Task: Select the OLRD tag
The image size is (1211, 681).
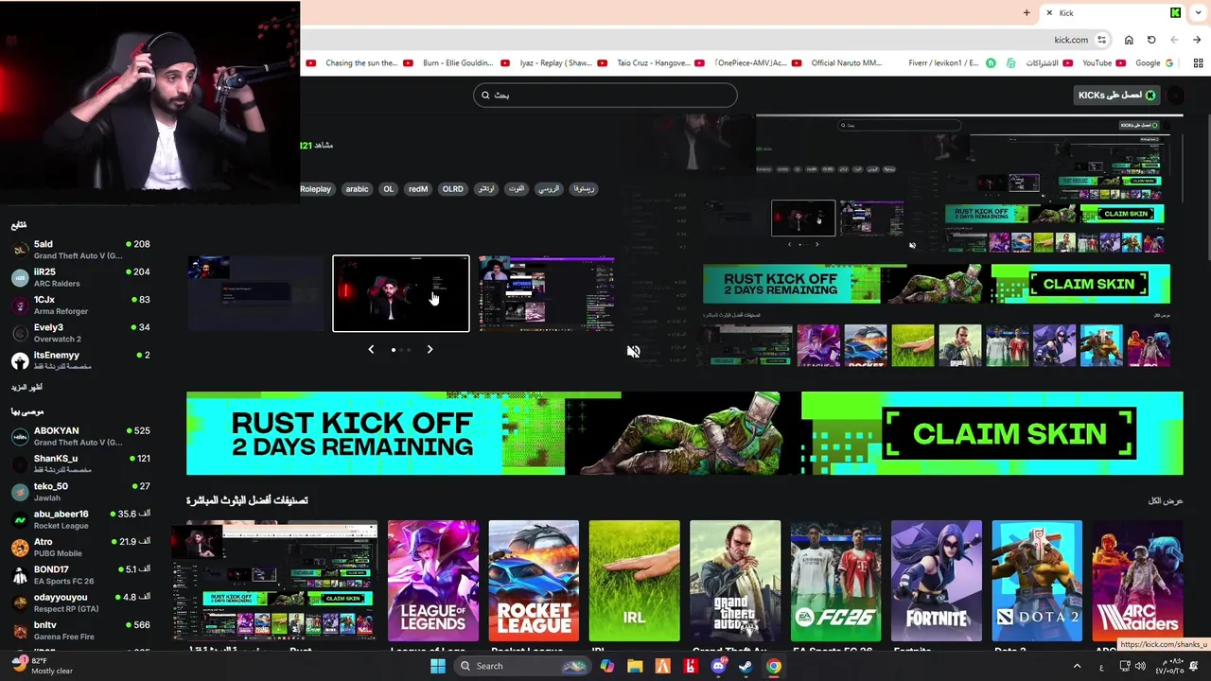Action: click(453, 189)
